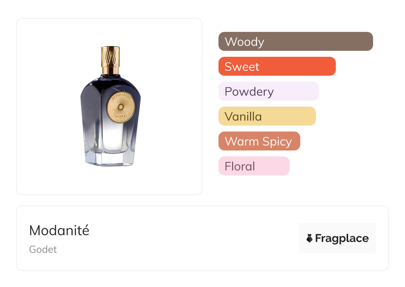Click the Mondanité engraving on the medallion
The height and width of the screenshot is (287, 405).
coord(120,97)
